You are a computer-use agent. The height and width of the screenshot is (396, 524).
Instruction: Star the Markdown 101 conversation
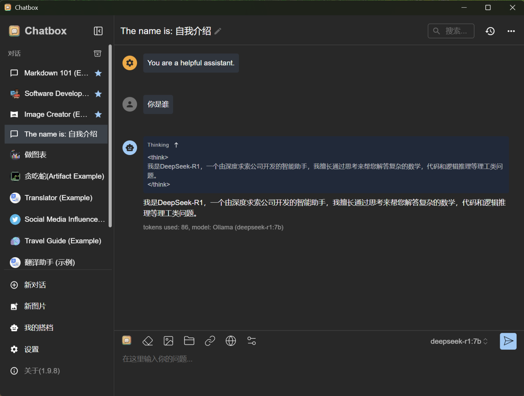(98, 73)
